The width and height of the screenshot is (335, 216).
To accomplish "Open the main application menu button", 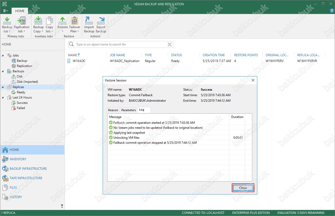I will pyautogui.click(x=5, y=11).
